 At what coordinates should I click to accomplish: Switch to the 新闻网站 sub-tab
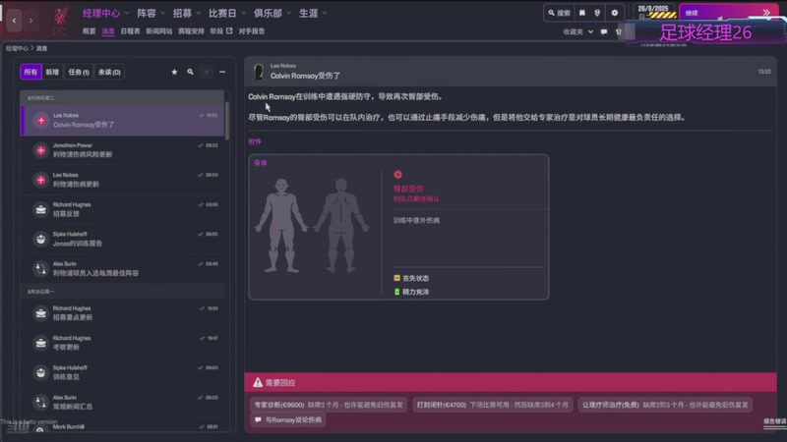tap(158, 31)
